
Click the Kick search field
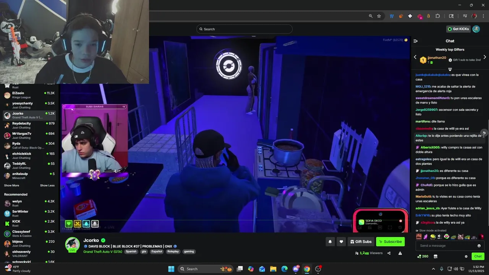point(244,29)
